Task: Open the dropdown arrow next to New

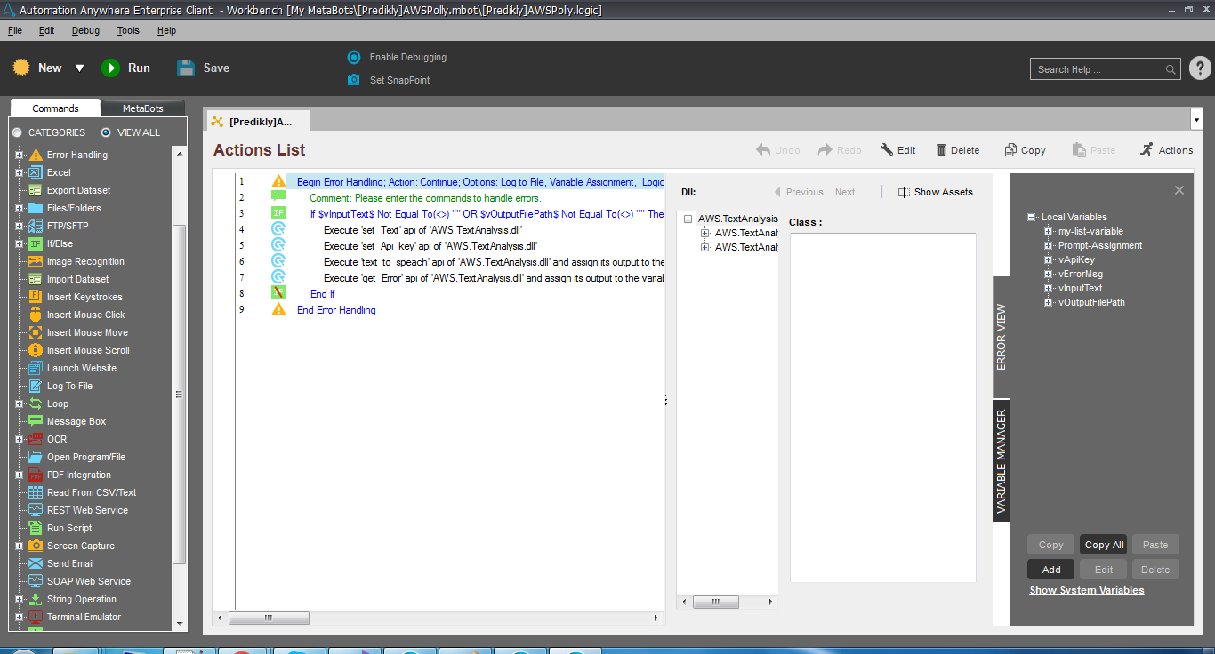Action: [x=79, y=68]
